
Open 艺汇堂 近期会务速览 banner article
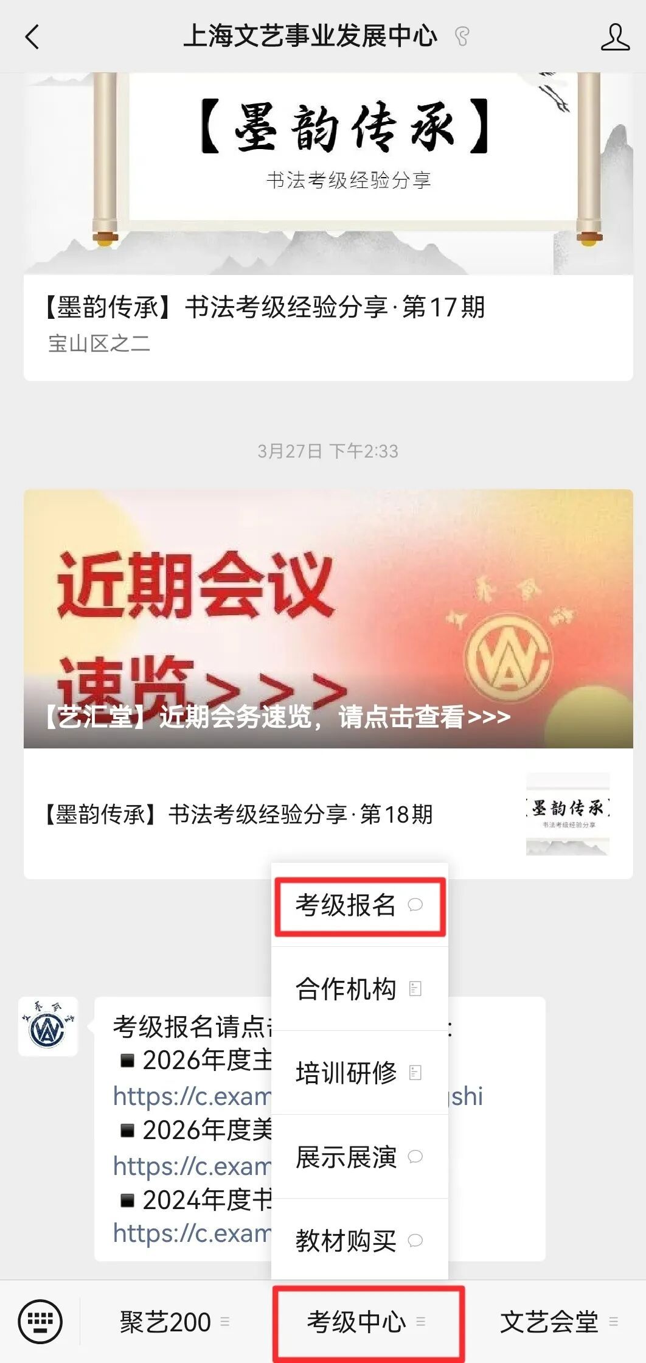[328, 618]
